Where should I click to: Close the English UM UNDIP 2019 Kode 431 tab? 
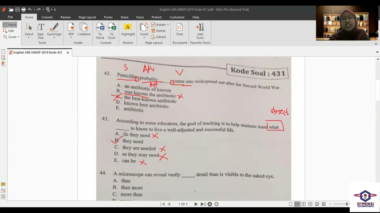(68, 52)
